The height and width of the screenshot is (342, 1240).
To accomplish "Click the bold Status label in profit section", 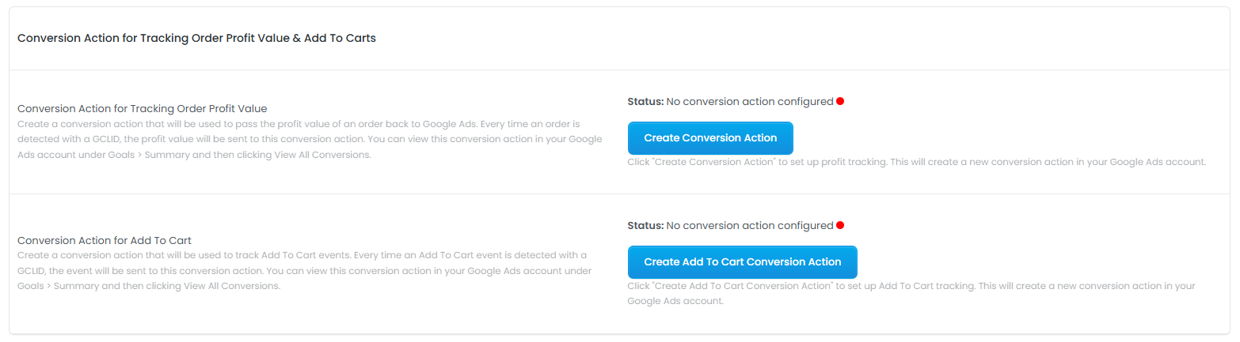I will [645, 102].
